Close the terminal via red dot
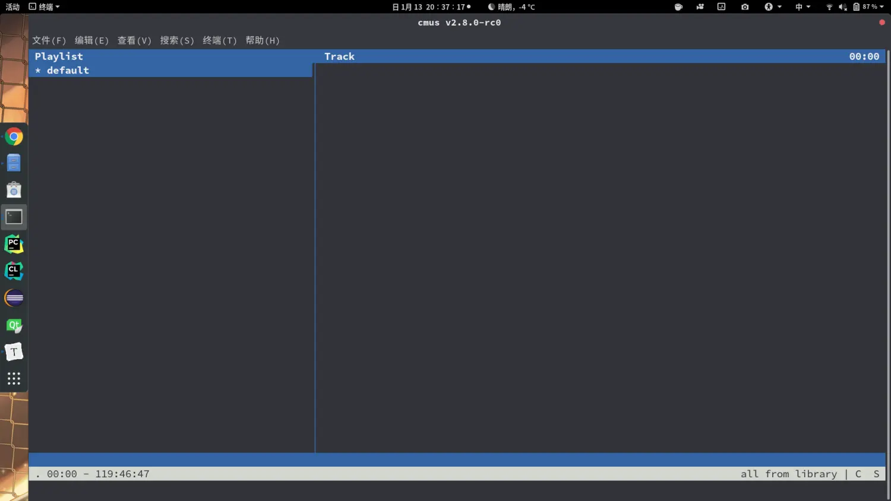Viewport: 891px width, 501px height. pyautogui.click(x=882, y=23)
